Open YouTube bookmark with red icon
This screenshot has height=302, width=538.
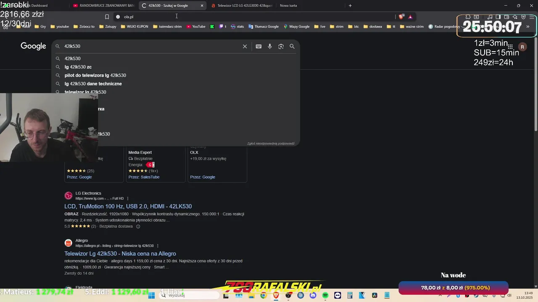pos(196,26)
